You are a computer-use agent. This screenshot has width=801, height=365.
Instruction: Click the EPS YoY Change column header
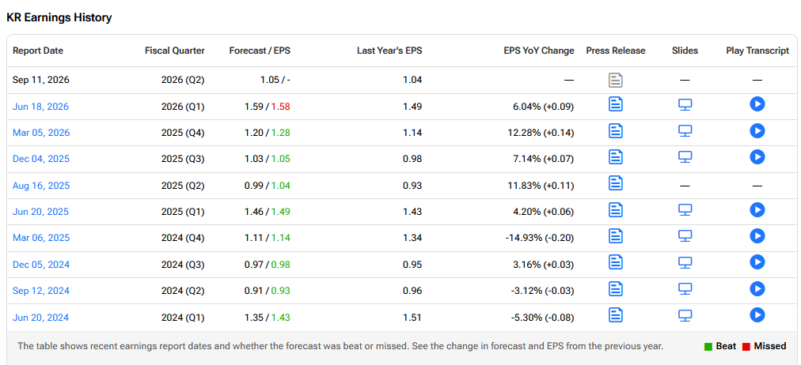pyautogui.click(x=538, y=51)
